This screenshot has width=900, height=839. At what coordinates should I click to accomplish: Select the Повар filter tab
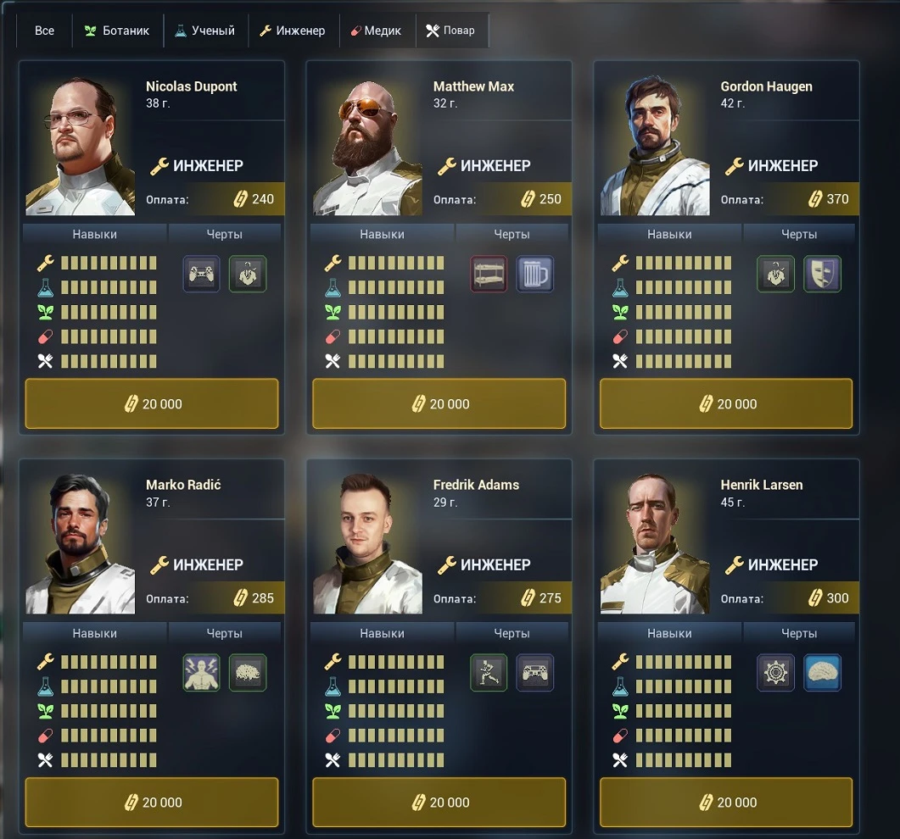click(451, 31)
